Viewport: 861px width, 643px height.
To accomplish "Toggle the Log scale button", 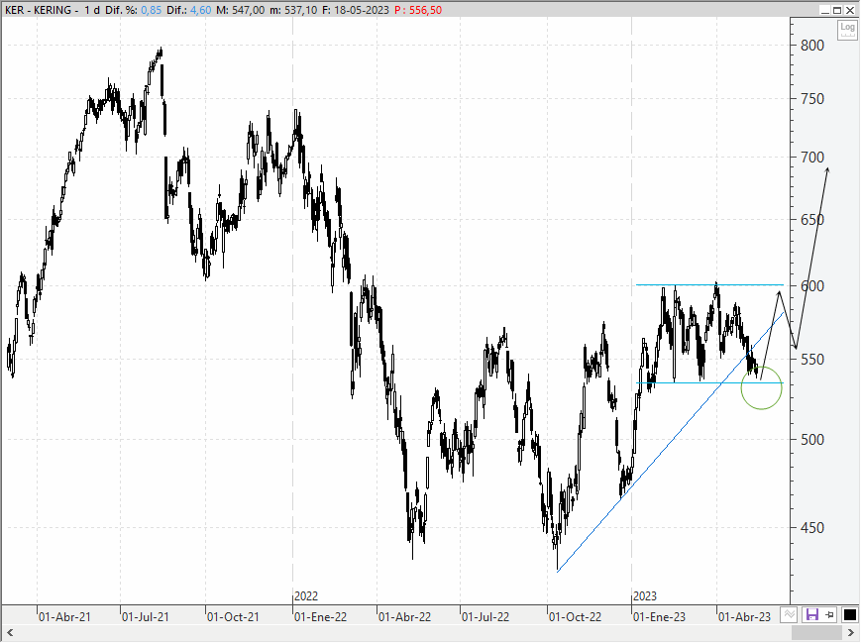I will click(847, 30).
